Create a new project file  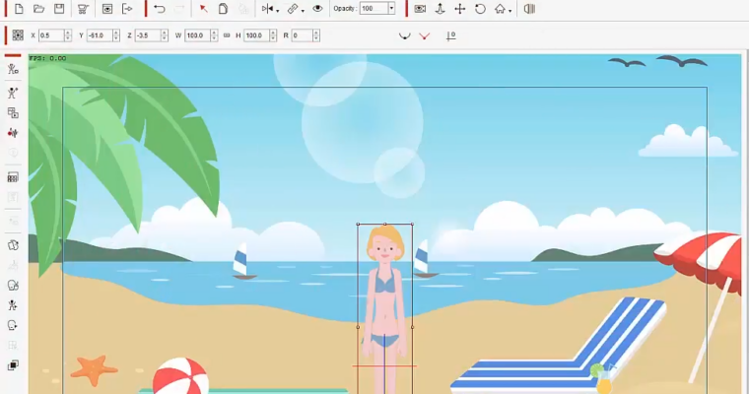19,9
